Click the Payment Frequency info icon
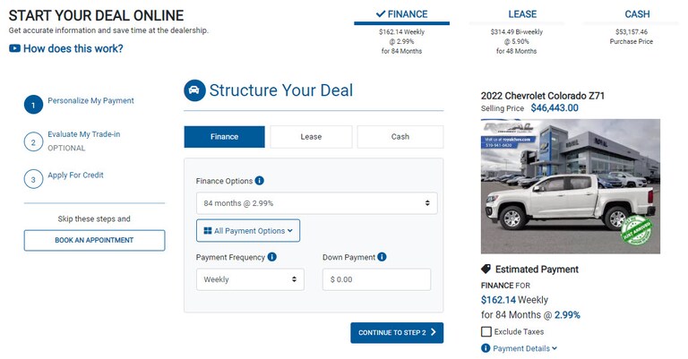688x359 pixels. pos(271,257)
